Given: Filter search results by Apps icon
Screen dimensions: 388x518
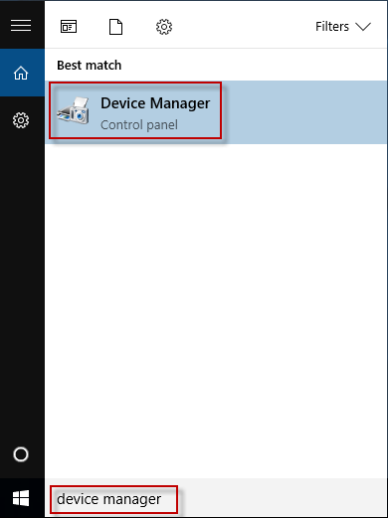Looking at the screenshot, I should [69, 27].
